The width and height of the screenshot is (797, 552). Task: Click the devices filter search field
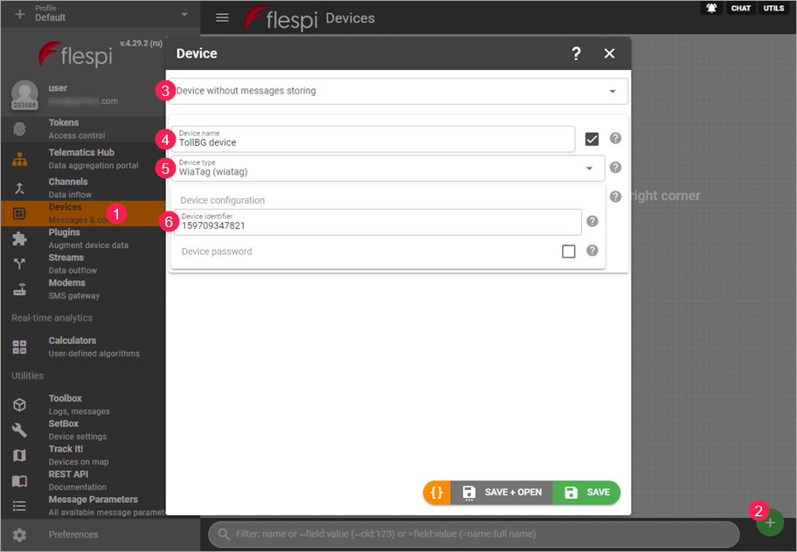pos(474,535)
